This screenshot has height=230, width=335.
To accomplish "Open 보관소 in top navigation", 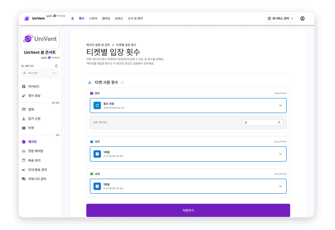I will tap(119, 18).
